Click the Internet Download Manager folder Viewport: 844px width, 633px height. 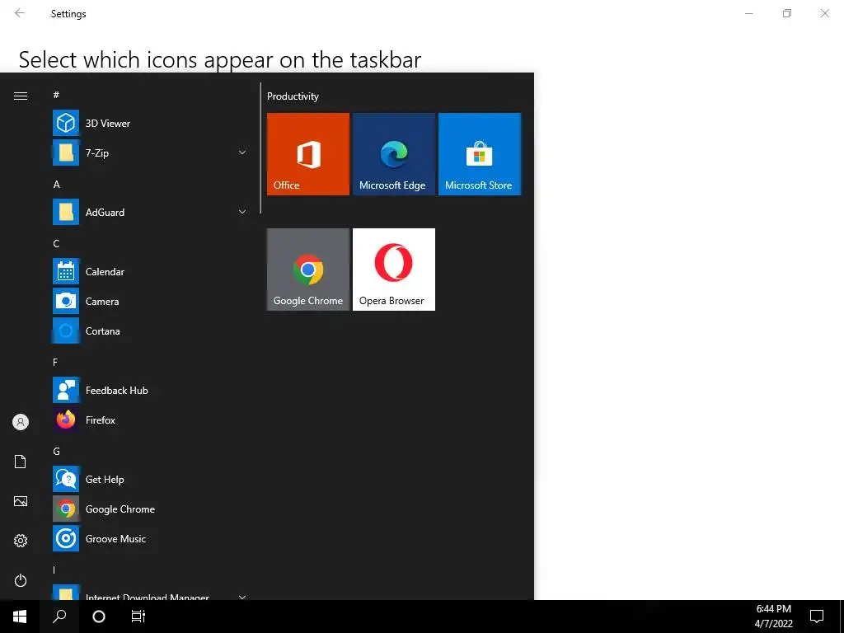[x=150, y=593]
